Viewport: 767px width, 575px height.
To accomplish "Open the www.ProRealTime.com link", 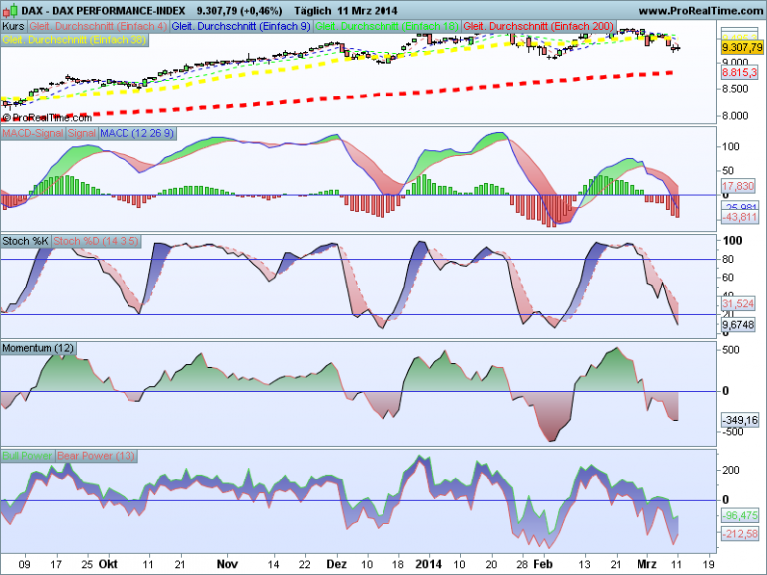I will click(700, 10).
